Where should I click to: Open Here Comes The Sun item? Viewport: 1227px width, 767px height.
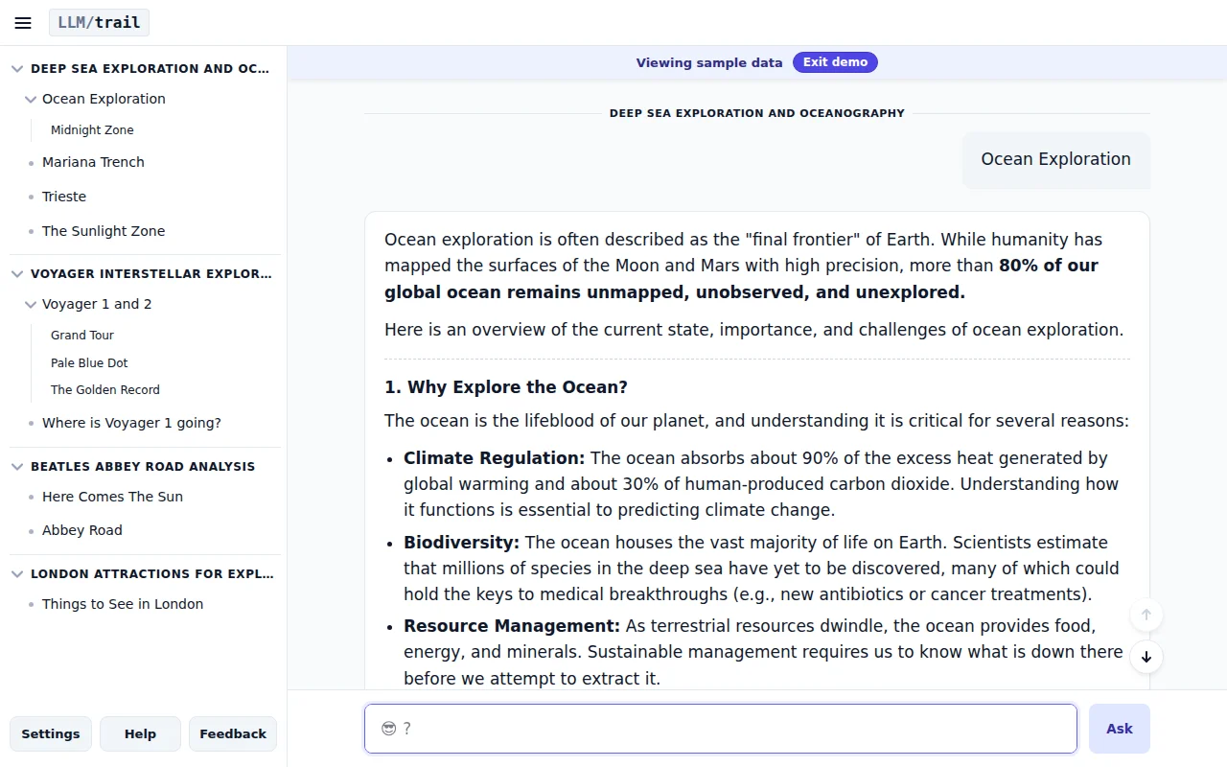112,497
